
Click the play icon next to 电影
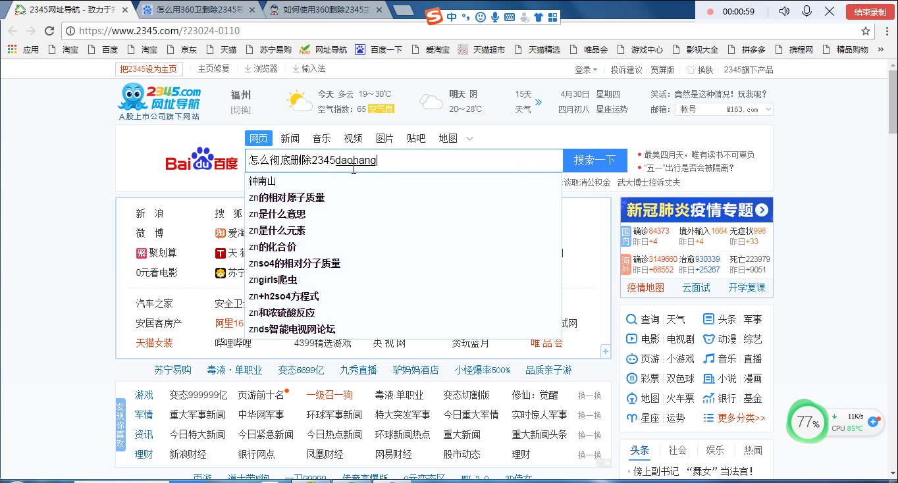point(631,339)
